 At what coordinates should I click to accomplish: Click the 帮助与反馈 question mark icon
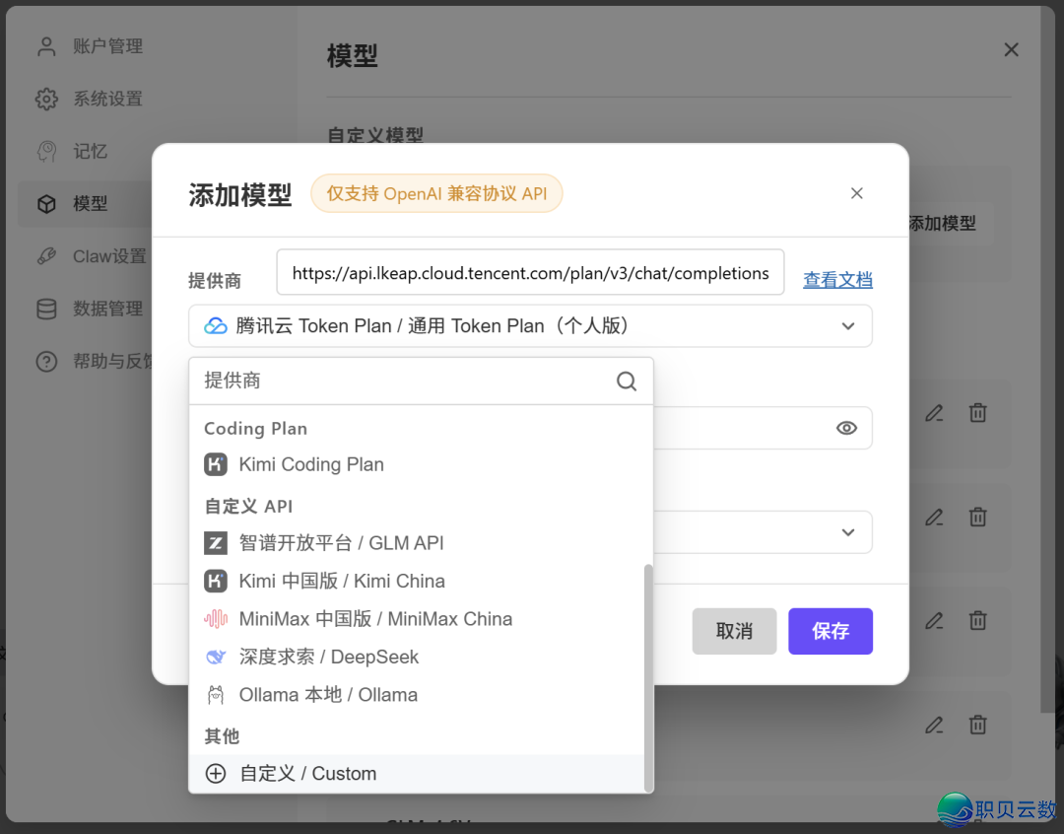pos(46,361)
